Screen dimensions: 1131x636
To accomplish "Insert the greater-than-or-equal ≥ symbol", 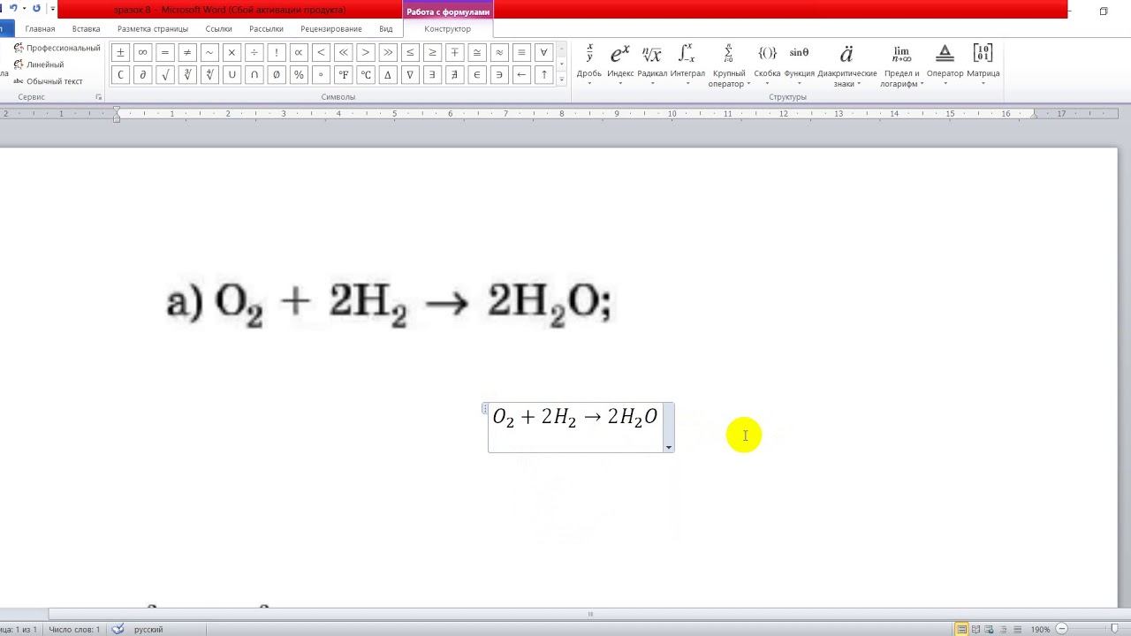I will coord(432,52).
